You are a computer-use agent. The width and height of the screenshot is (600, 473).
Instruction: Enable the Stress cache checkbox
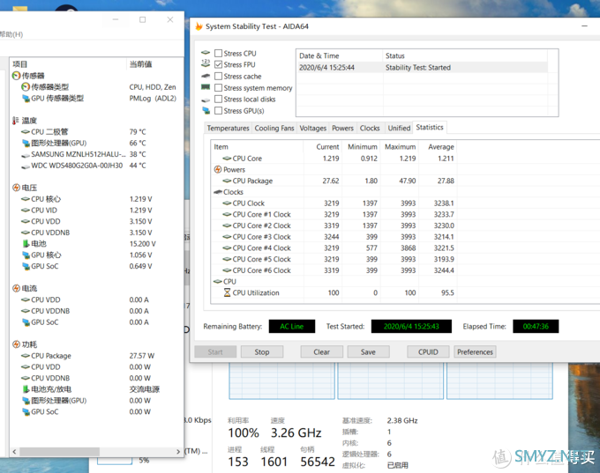pyautogui.click(x=219, y=76)
